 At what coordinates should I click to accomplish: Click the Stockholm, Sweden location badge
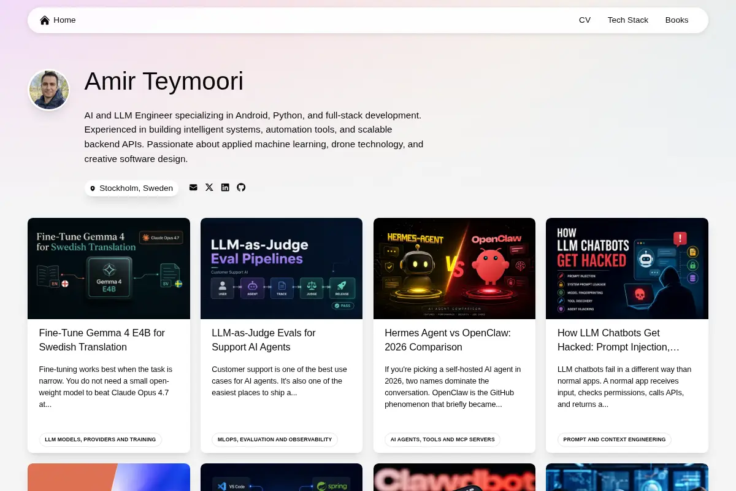coord(131,188)
